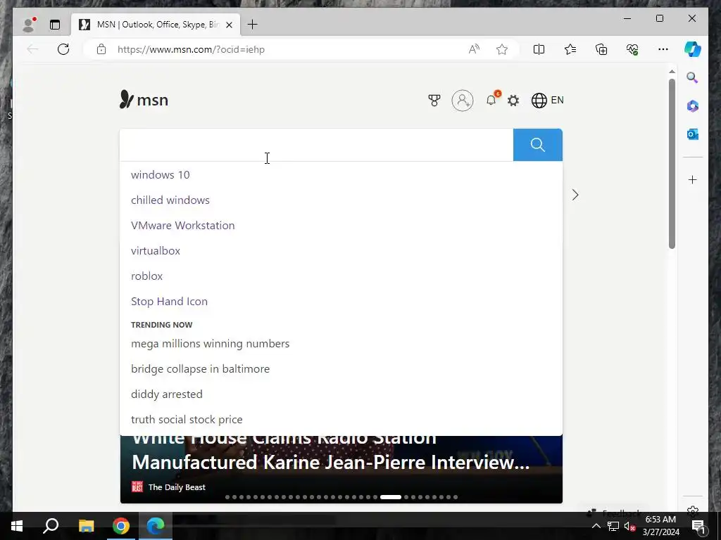Open Windows taskbar search
The image size is (721, 540).
point(51,526)
